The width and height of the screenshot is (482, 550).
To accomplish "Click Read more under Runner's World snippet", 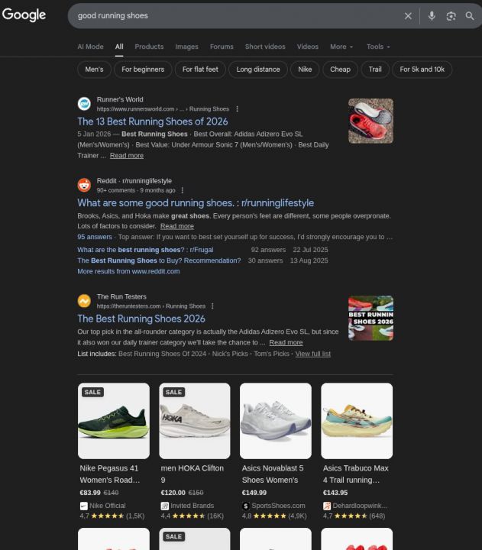I will 127,155.
